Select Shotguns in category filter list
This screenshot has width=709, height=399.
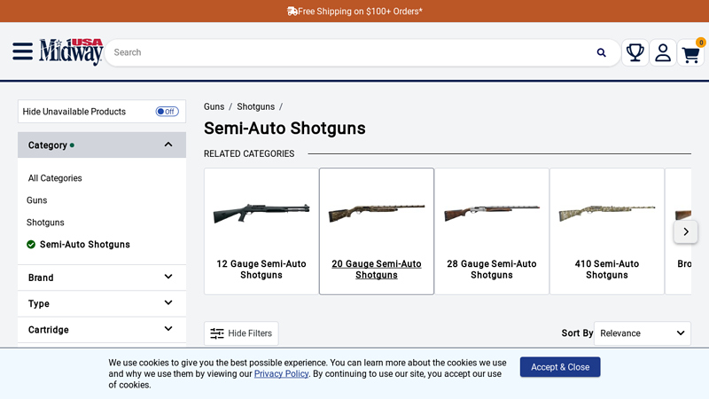click(x=45, y=223)
